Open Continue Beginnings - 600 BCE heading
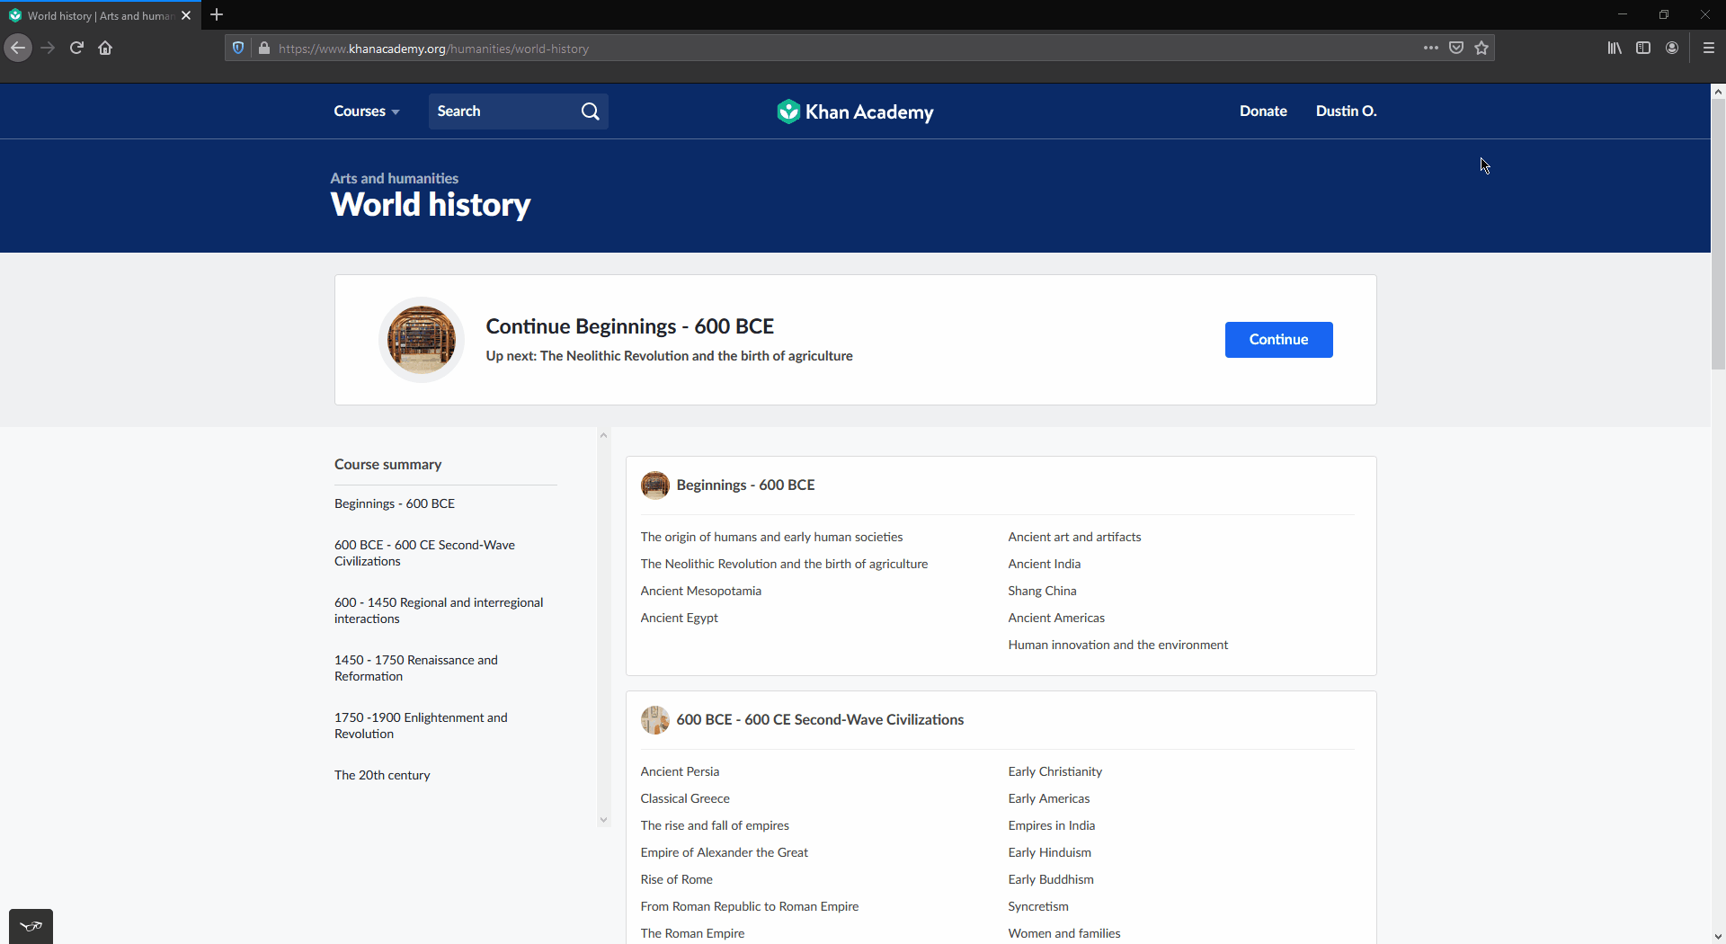The width and height of the screenshot is (1726, 944). (629, 326)
